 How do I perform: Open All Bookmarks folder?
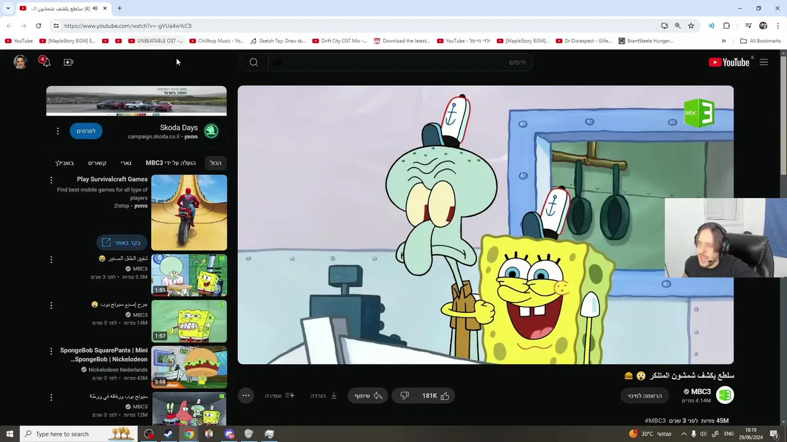[761, 41]
